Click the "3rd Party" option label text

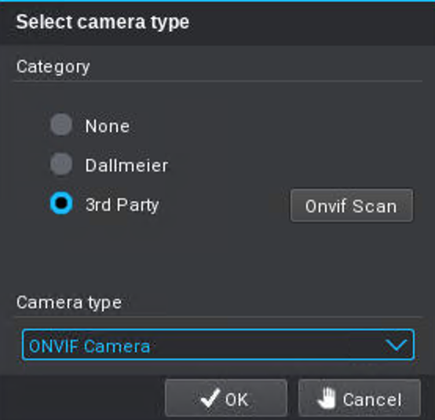pyautogui.click(x=122, y=205)
